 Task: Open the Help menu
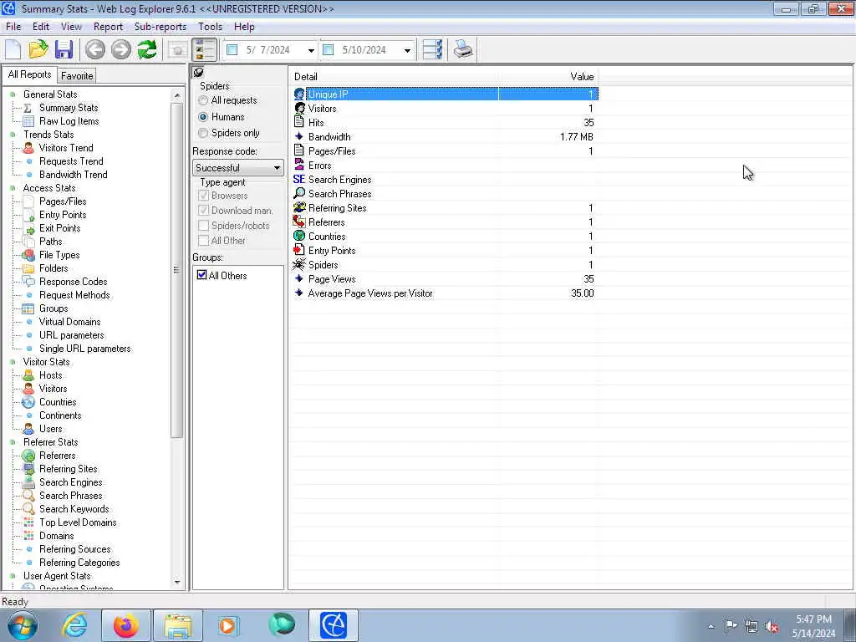244,27
